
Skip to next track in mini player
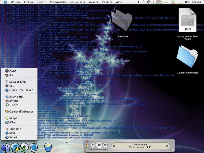[x=105, y=145]
